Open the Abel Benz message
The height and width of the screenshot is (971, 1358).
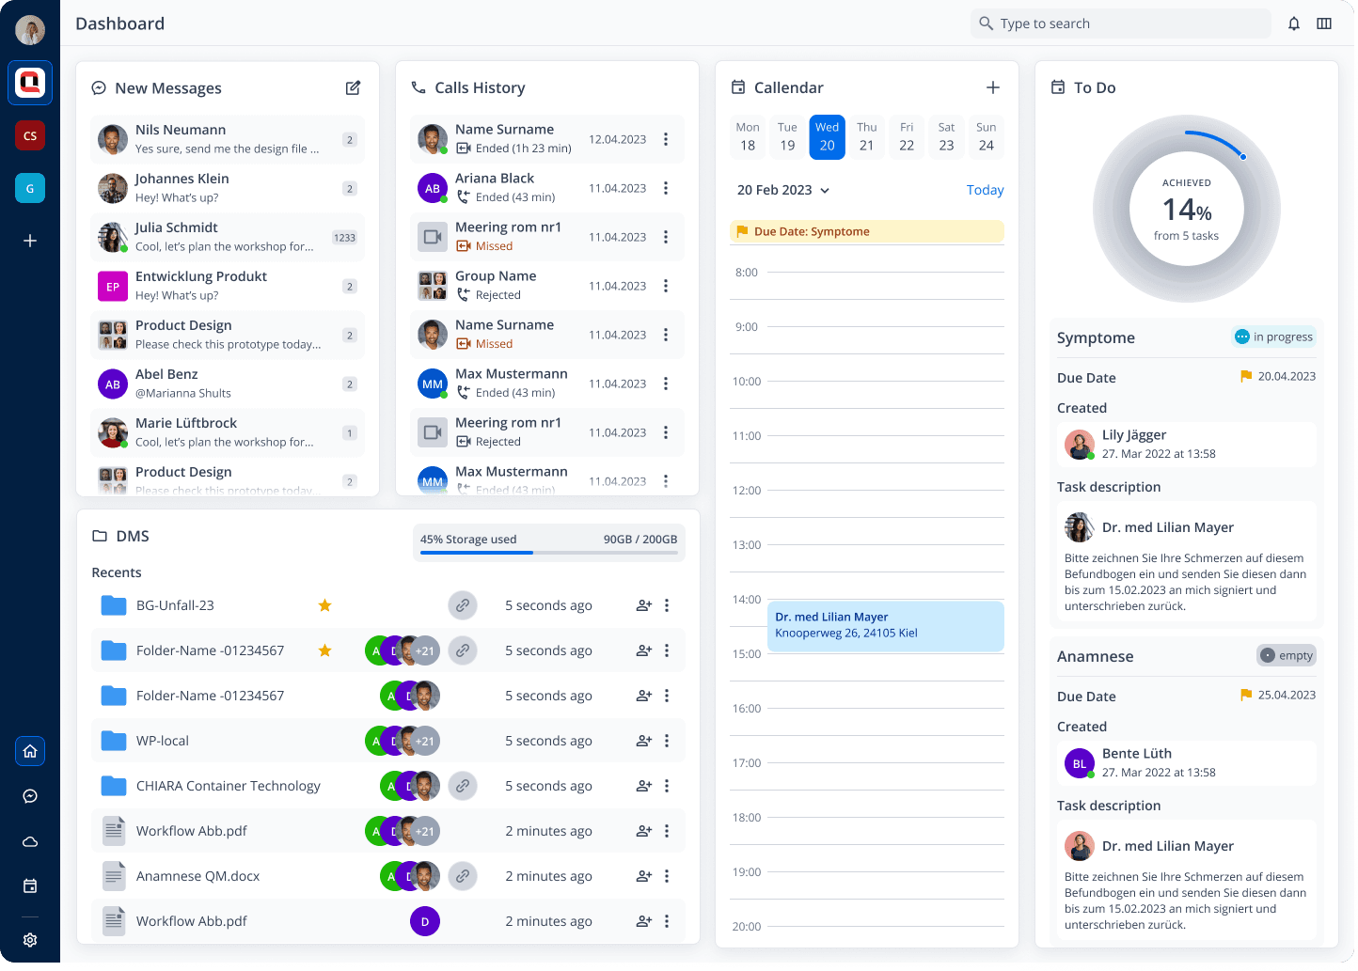(228, 384)
